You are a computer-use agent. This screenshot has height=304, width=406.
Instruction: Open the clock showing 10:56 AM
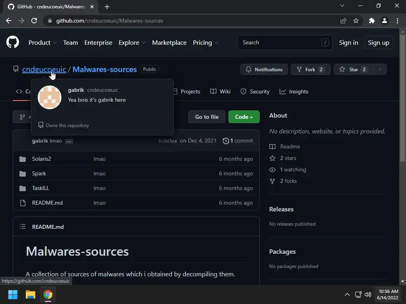pos(388,294)
